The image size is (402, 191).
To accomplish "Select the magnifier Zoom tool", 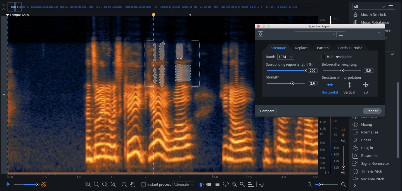I will coord(124,184).
